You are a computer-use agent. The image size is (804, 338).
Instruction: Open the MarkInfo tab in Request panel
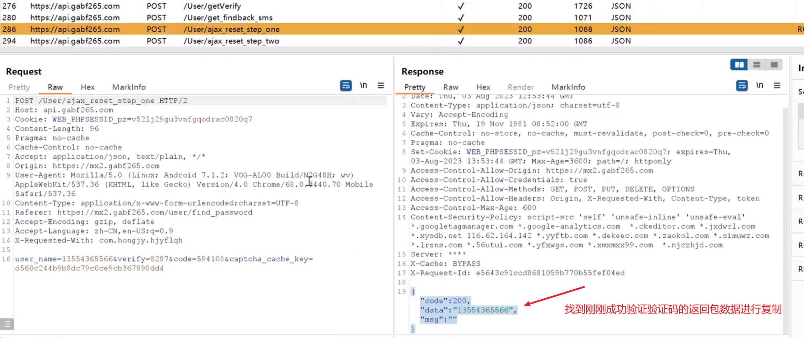(129, 87)
